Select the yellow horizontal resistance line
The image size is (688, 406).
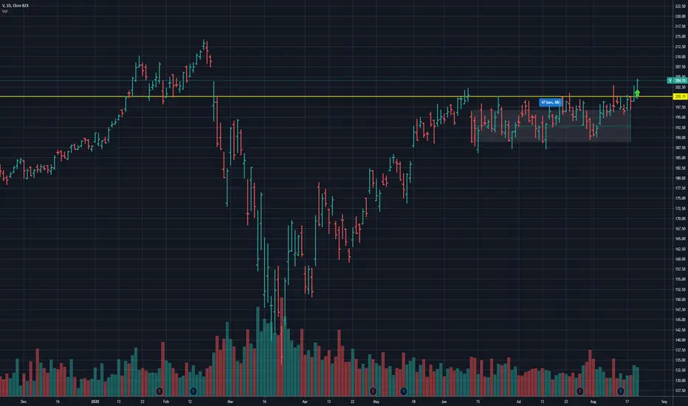[336, 97]
